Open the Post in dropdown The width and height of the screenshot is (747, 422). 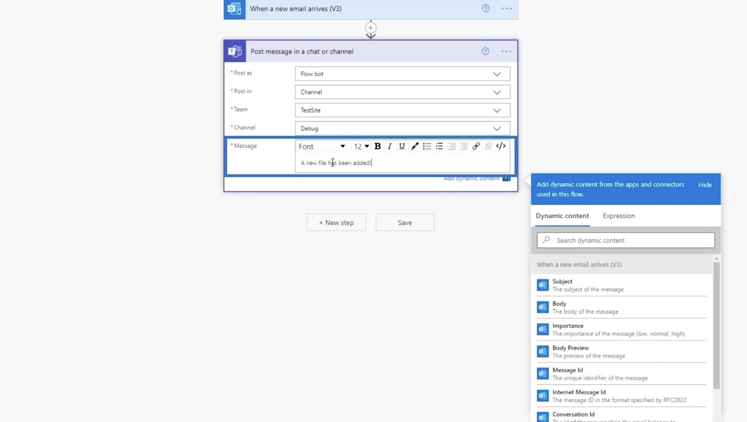[x=402, y=92]
